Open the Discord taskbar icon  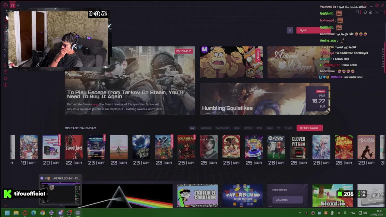[60, 213]
